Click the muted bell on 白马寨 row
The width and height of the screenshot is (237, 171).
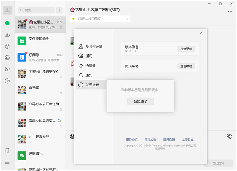pyautogui.click(x=61, y=93)
